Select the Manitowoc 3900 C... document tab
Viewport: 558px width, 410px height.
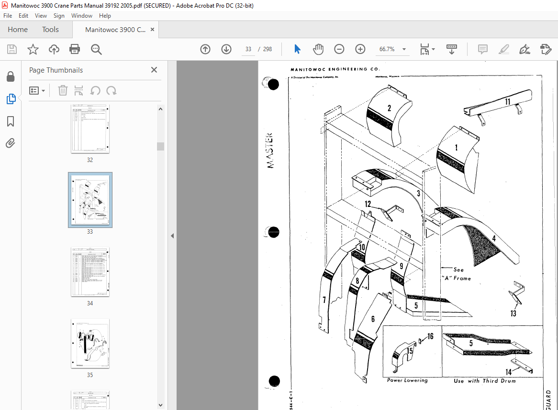click(115, 30)
